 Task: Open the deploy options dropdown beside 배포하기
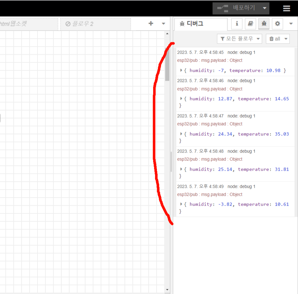tap(265, 8)
